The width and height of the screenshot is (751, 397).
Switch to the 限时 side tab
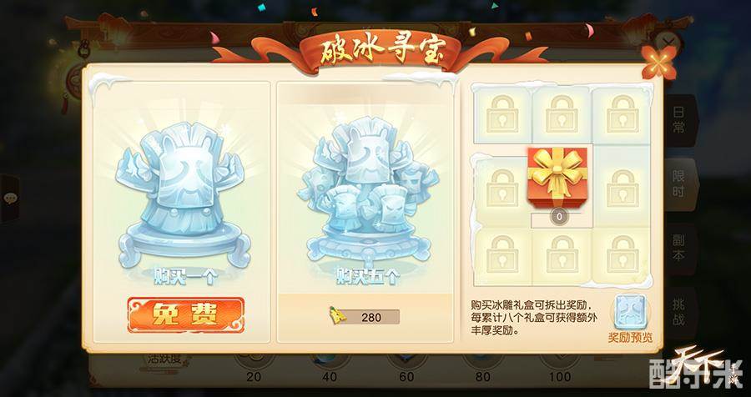point(679,184)
